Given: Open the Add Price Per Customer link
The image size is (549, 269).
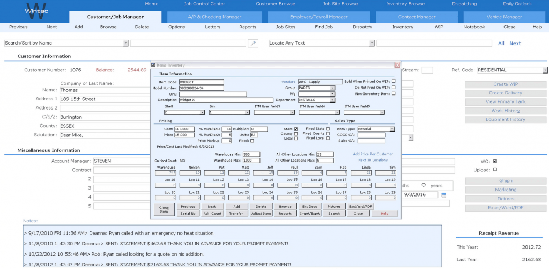Looking at the screenshot, I should point(373,154).
